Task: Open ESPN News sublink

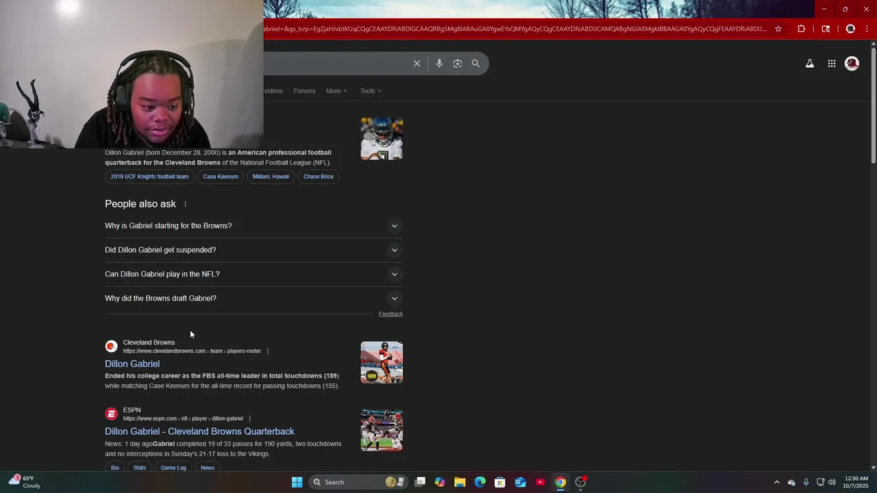Action: 208,468
